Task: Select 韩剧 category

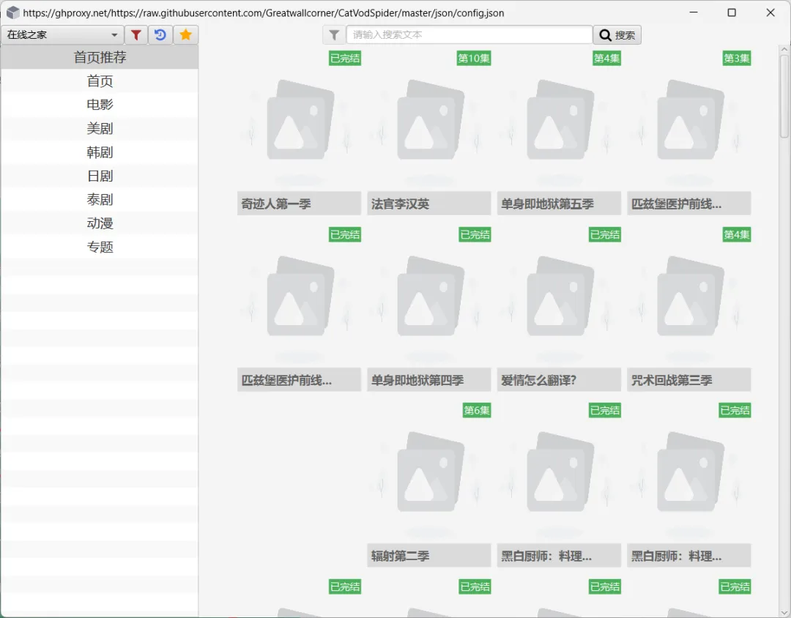Action: point(100,152)
